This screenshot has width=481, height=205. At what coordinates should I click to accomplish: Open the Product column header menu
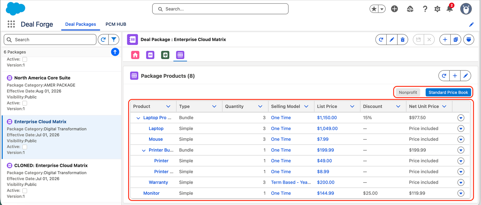click(168, 106)
